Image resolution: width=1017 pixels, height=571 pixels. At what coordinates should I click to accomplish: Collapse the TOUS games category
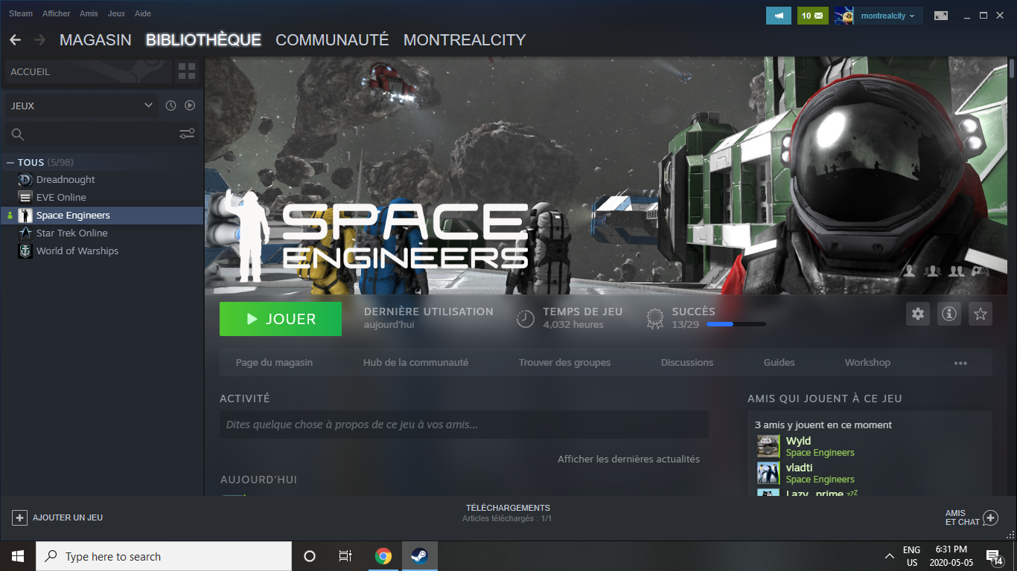coord(10,162)
